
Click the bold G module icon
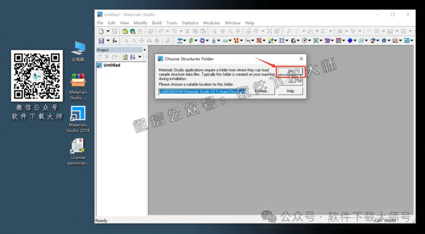(x=293, y=41)
